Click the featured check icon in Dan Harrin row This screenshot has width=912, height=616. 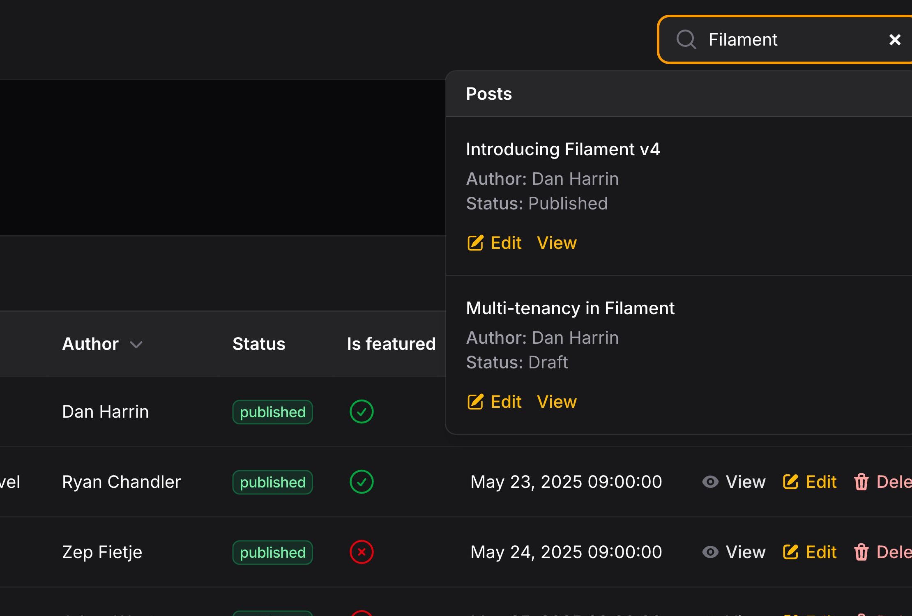[362, 411]
